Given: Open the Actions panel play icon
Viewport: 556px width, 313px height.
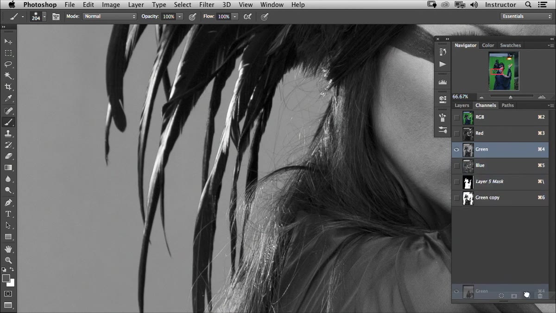Looking at the screenshot, I should 442,64.
